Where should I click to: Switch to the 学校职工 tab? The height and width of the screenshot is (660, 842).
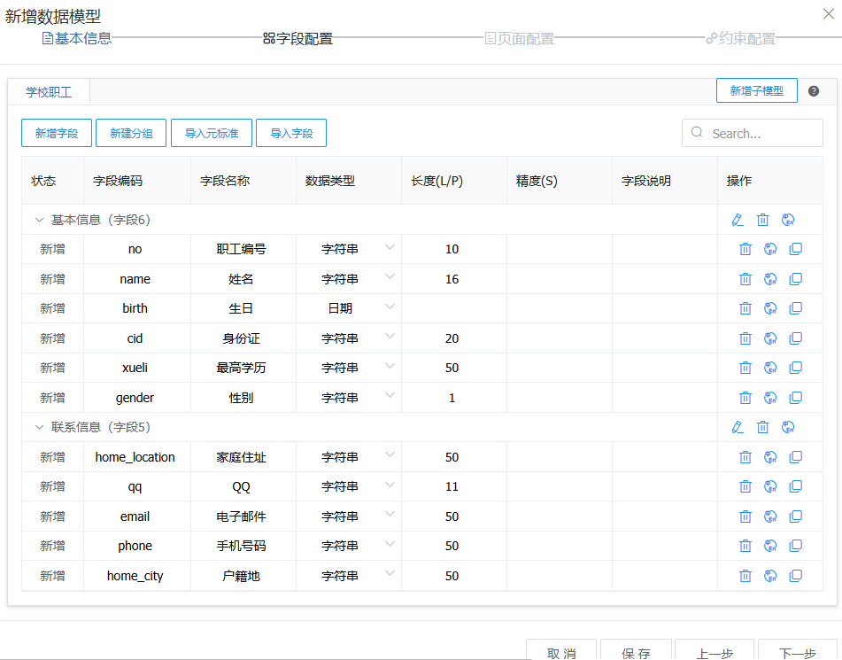(49, 91)
